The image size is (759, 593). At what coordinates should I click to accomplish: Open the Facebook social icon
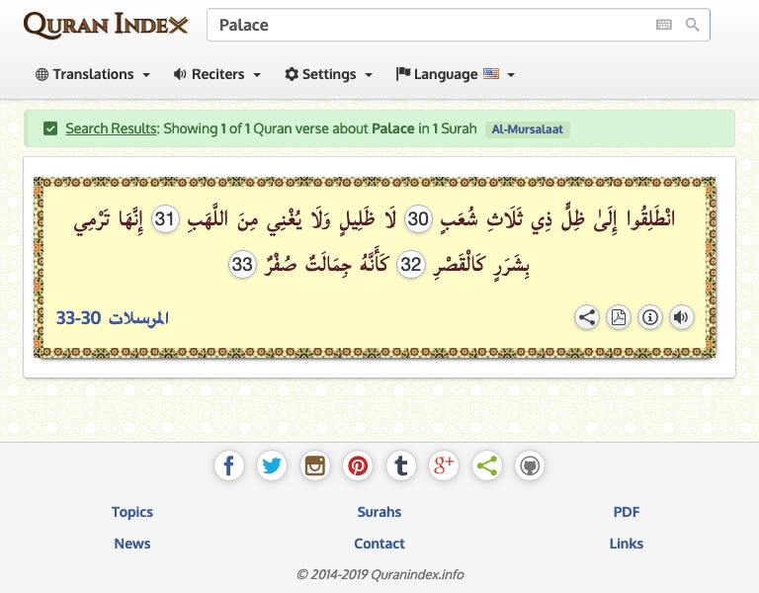228,466
